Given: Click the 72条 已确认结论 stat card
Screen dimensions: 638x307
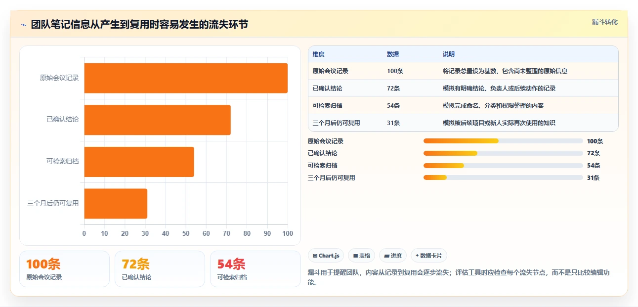Looking at the screenshot, I should [x=160, y=269].
